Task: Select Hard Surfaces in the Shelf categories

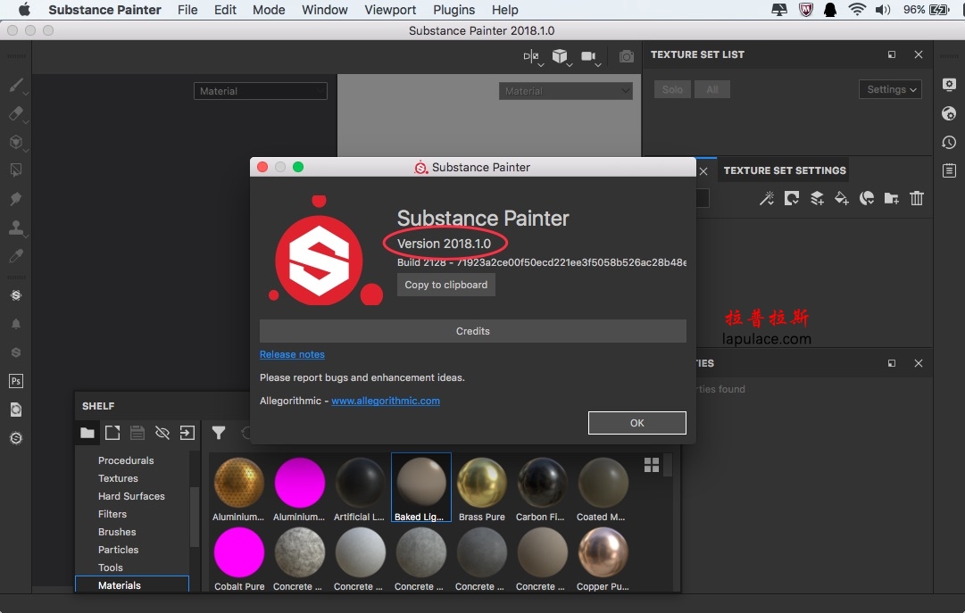Action: [132, 496]
